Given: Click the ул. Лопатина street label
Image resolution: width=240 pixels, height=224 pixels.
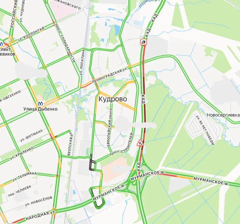Looking at the screenshot, I should (x=82, y=62).
